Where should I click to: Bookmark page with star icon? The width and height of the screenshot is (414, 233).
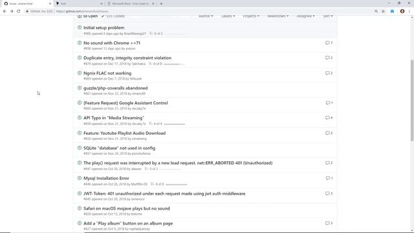pyautogui.click(x=383, y=12)
